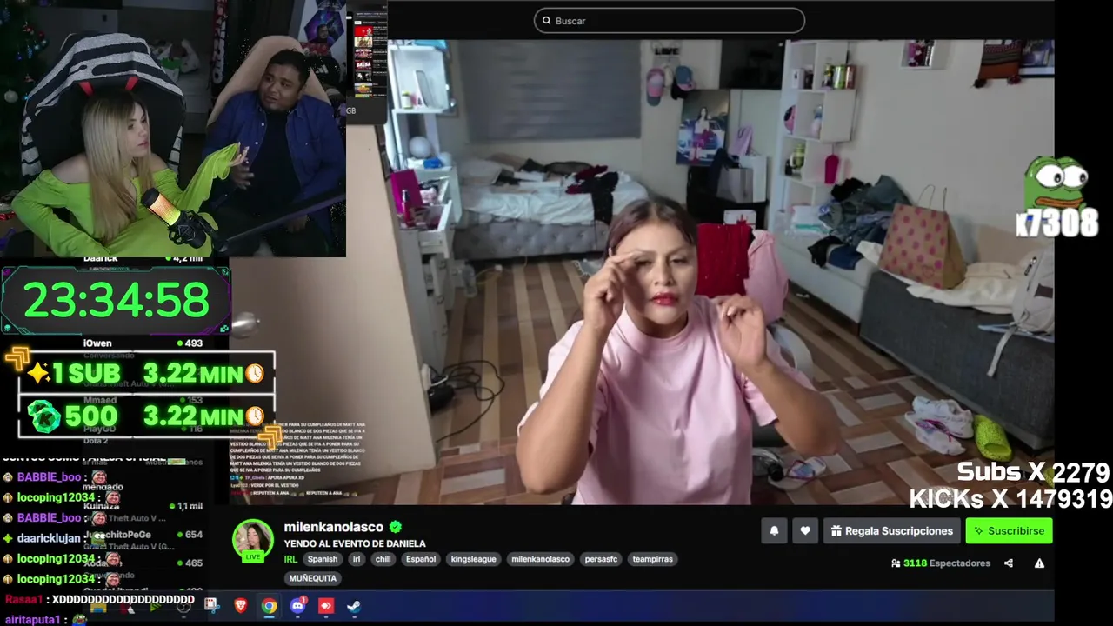Select the persasfc tag
The image size is (1113, 626).
(x=601, y=559)
